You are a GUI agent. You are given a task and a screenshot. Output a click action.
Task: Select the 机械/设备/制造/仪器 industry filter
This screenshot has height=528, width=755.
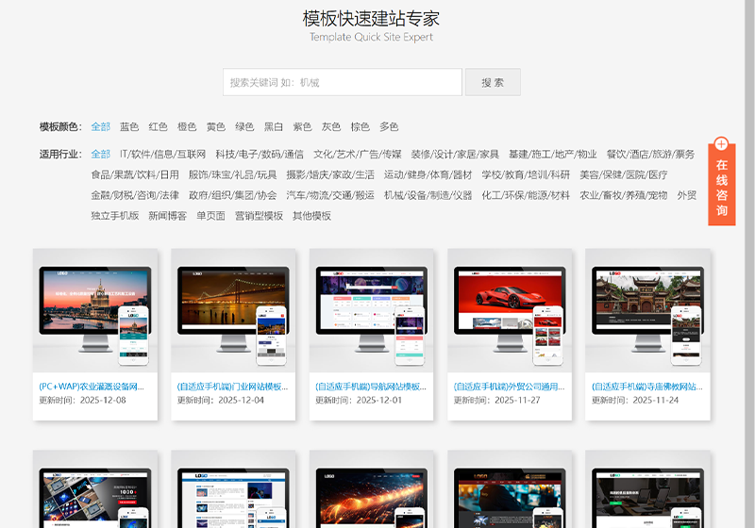pyautogui.click(x=428, y=195)
